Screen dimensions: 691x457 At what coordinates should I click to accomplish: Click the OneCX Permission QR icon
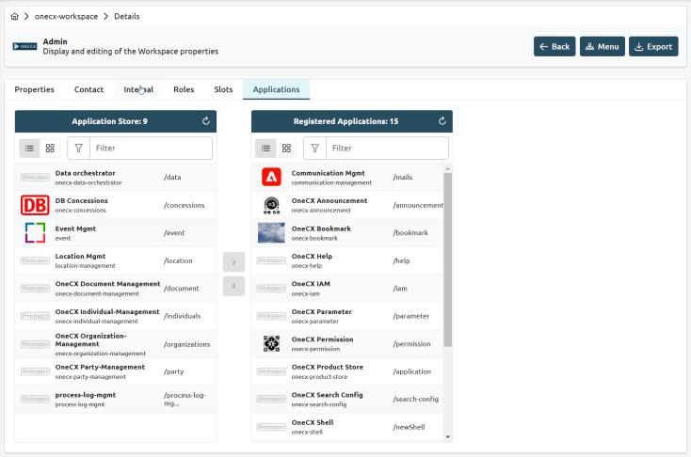tap(271, 343)
